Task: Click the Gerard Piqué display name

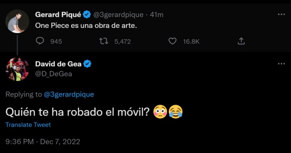Action: [58, 15]
